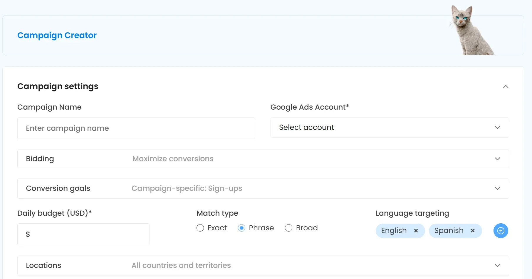The image size is (532, 279).
Task: Click the chevron on the Conversion goals row
Action: pyautogui.click(x=497, y=188)
